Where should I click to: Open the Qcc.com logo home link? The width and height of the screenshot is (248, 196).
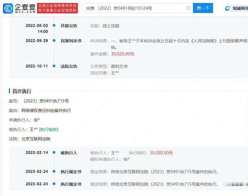tap(19, 8)
